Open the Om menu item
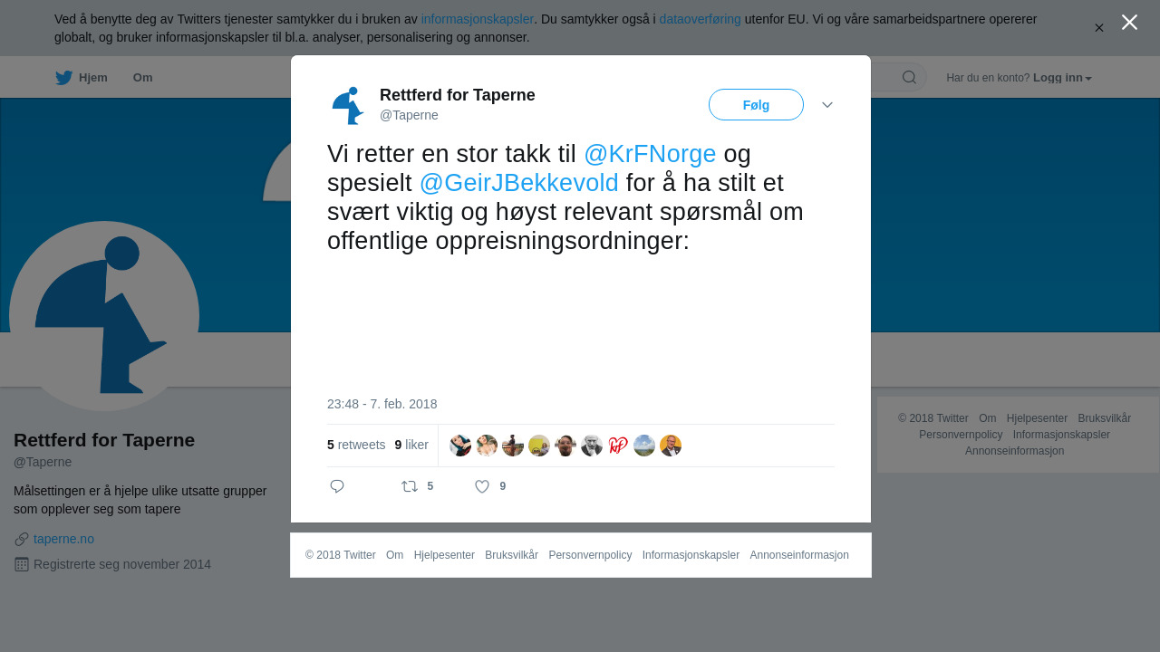The height and width of the screenshot is (652, 1160). pyautogui.click(x=142, y=78)
